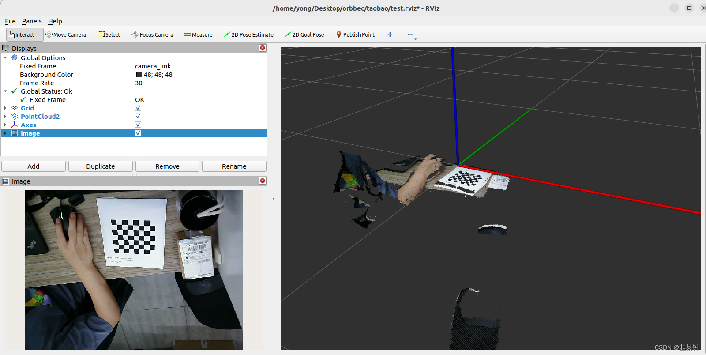This screenshot has height=355, width=706.
Task: Click the background color value 48; 48; 48
Action: pyautogui.click(x=158, y=75)
